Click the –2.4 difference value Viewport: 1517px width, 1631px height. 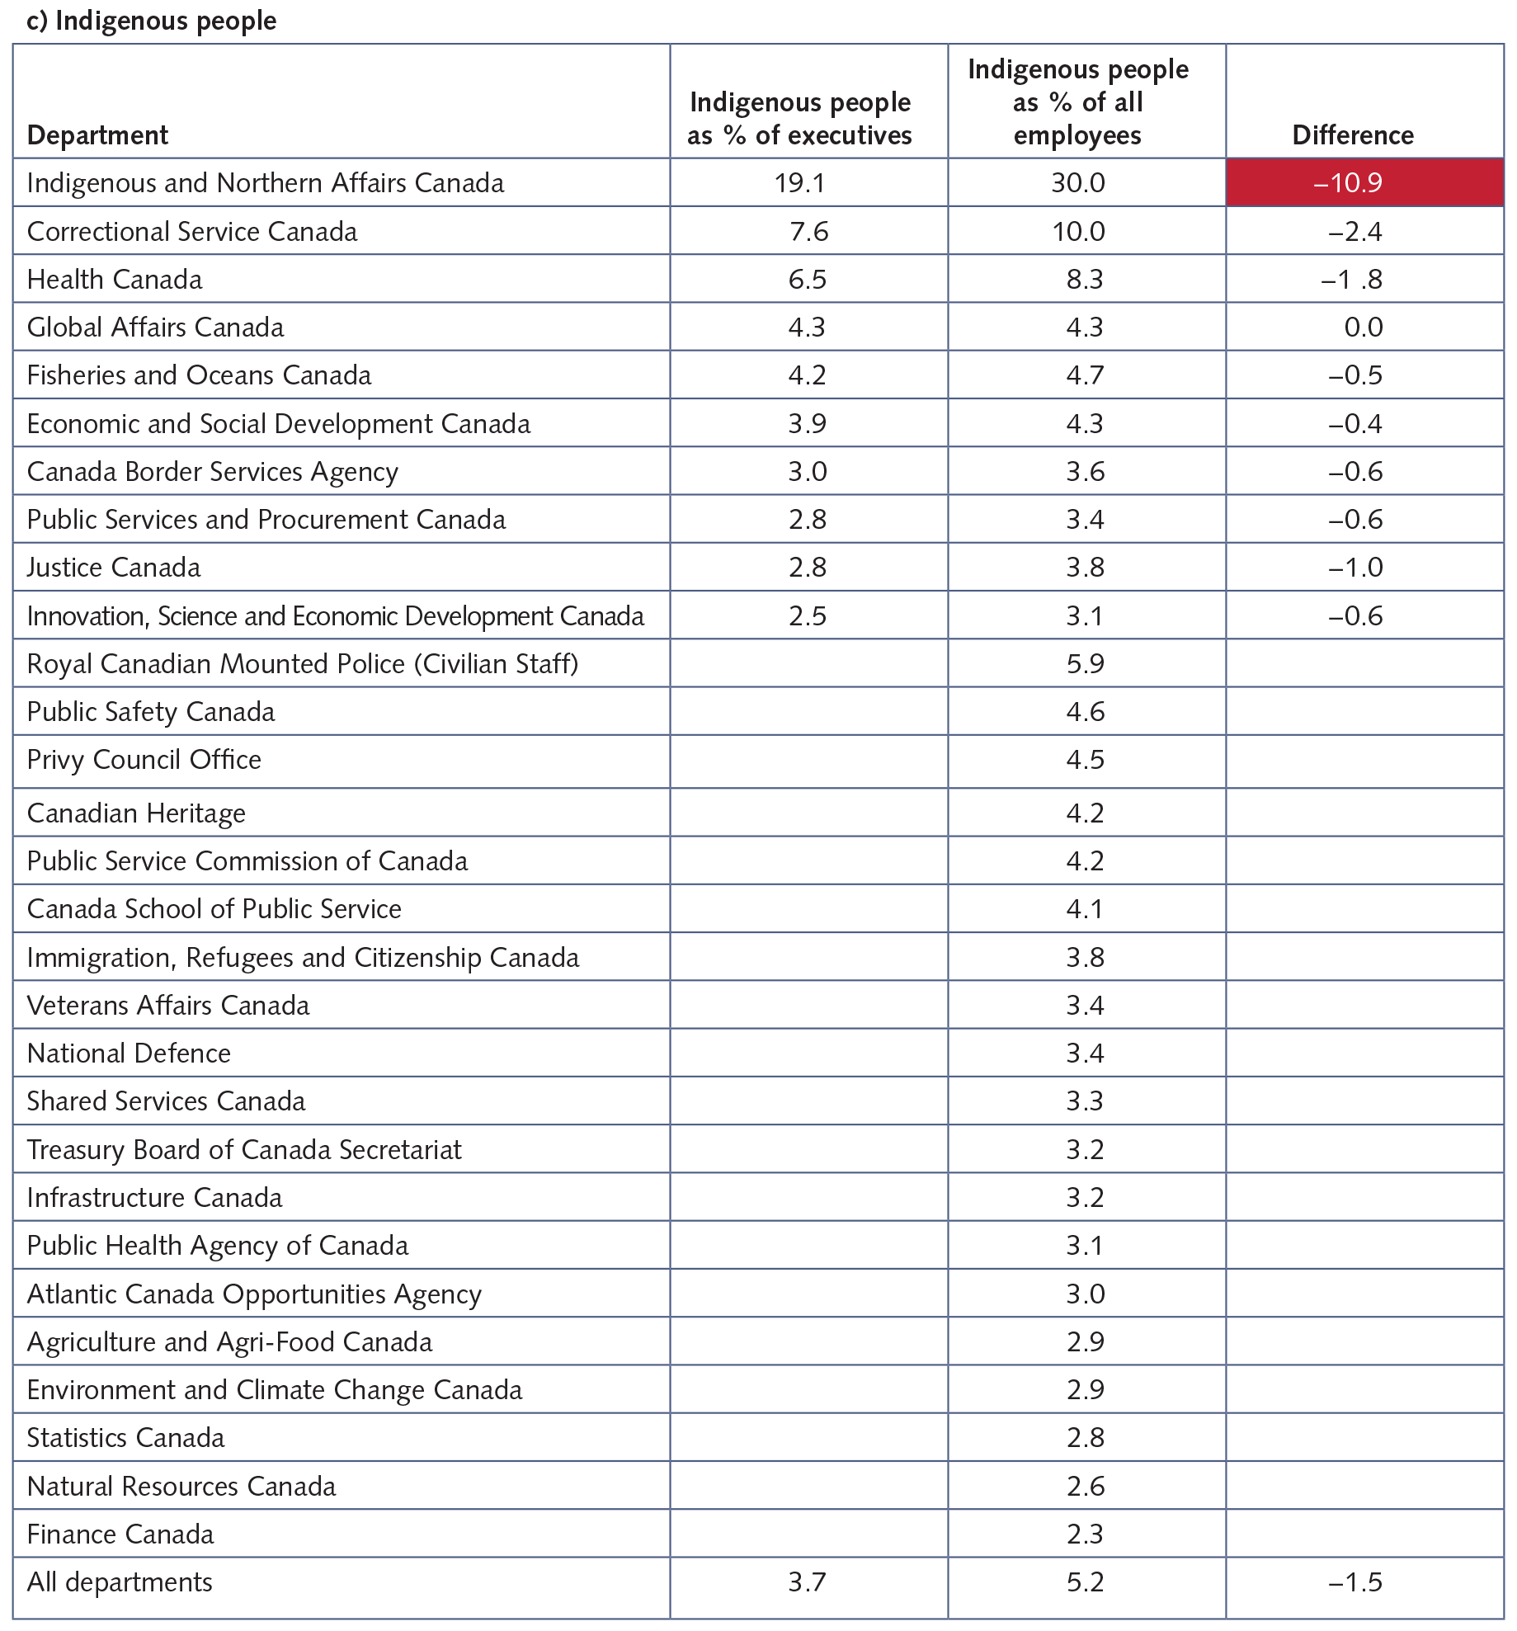pos(1355,231)
